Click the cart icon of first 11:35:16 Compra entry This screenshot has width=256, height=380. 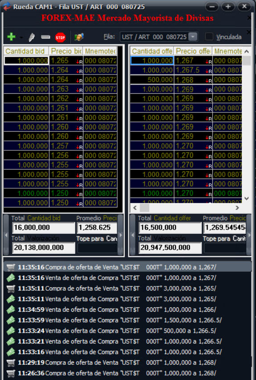(11, 267)
